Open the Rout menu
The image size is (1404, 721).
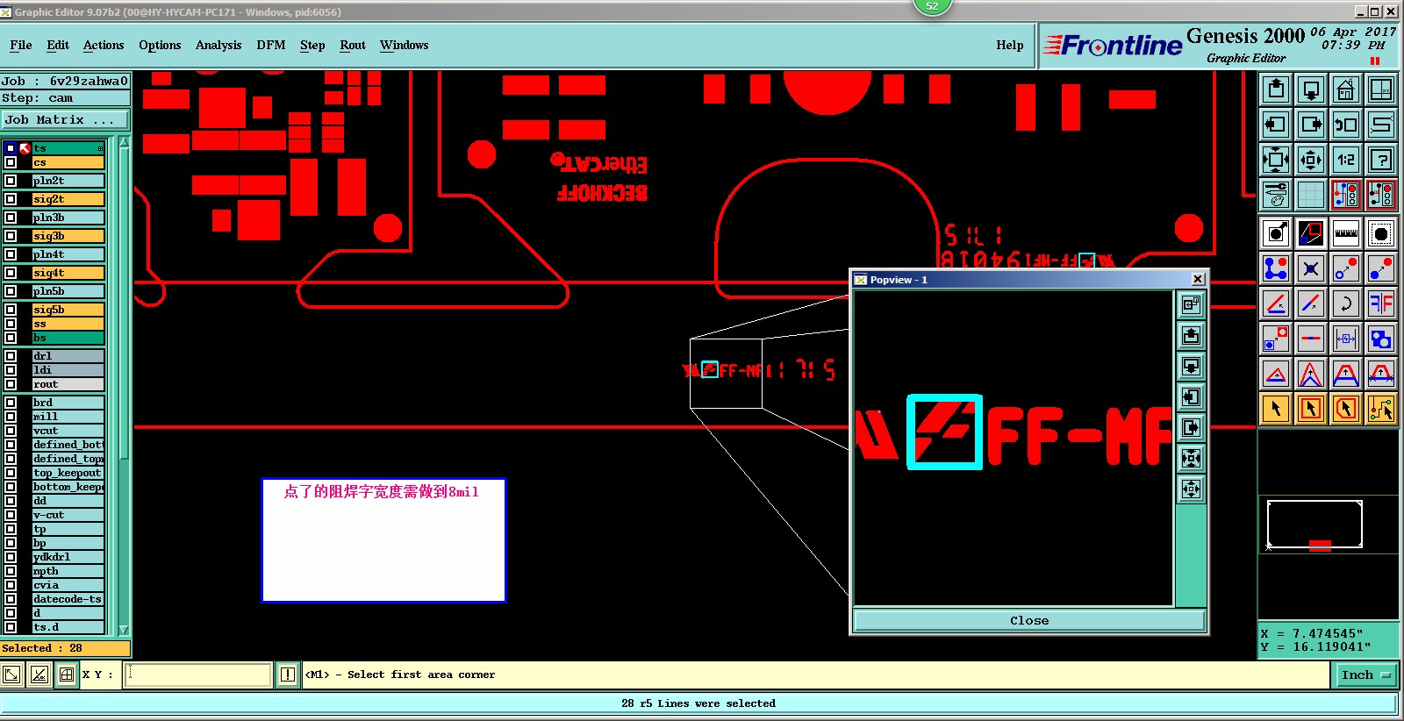[x=353, y=45]
